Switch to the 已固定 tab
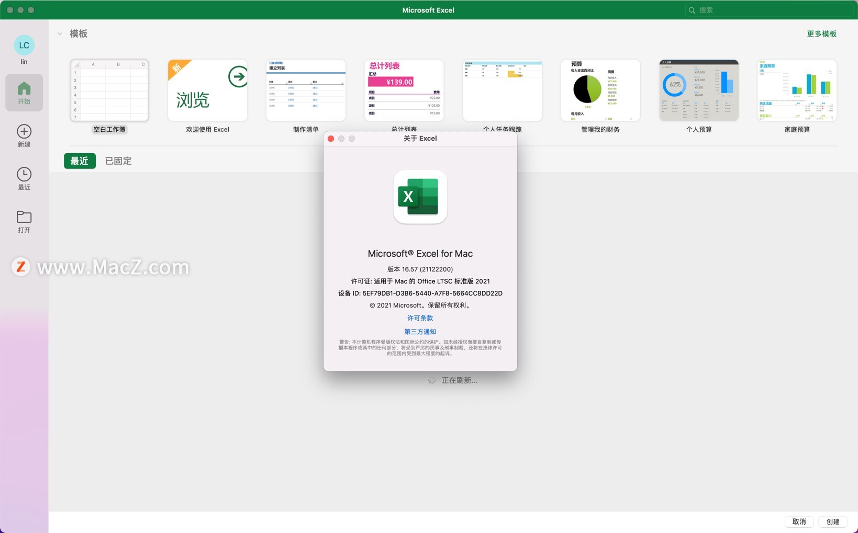The height and width of the screenshot is (533, 858). [118, 161]
